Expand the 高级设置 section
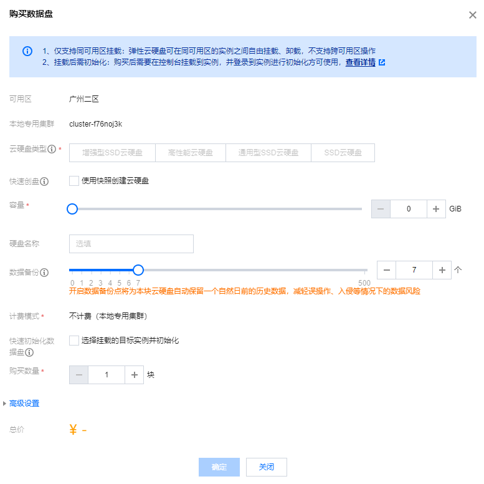 point(24,404)
